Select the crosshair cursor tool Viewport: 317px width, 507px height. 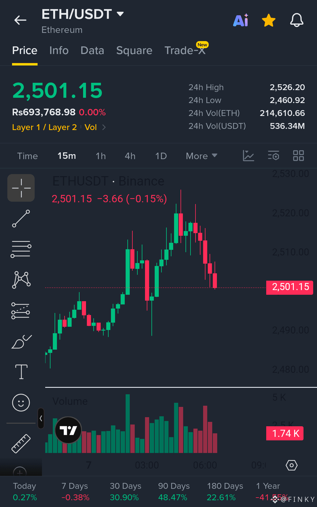[x=21, y=188]
